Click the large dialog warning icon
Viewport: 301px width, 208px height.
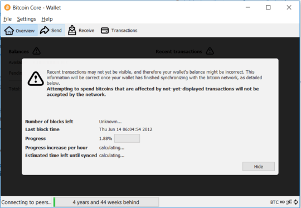(36, 79)
